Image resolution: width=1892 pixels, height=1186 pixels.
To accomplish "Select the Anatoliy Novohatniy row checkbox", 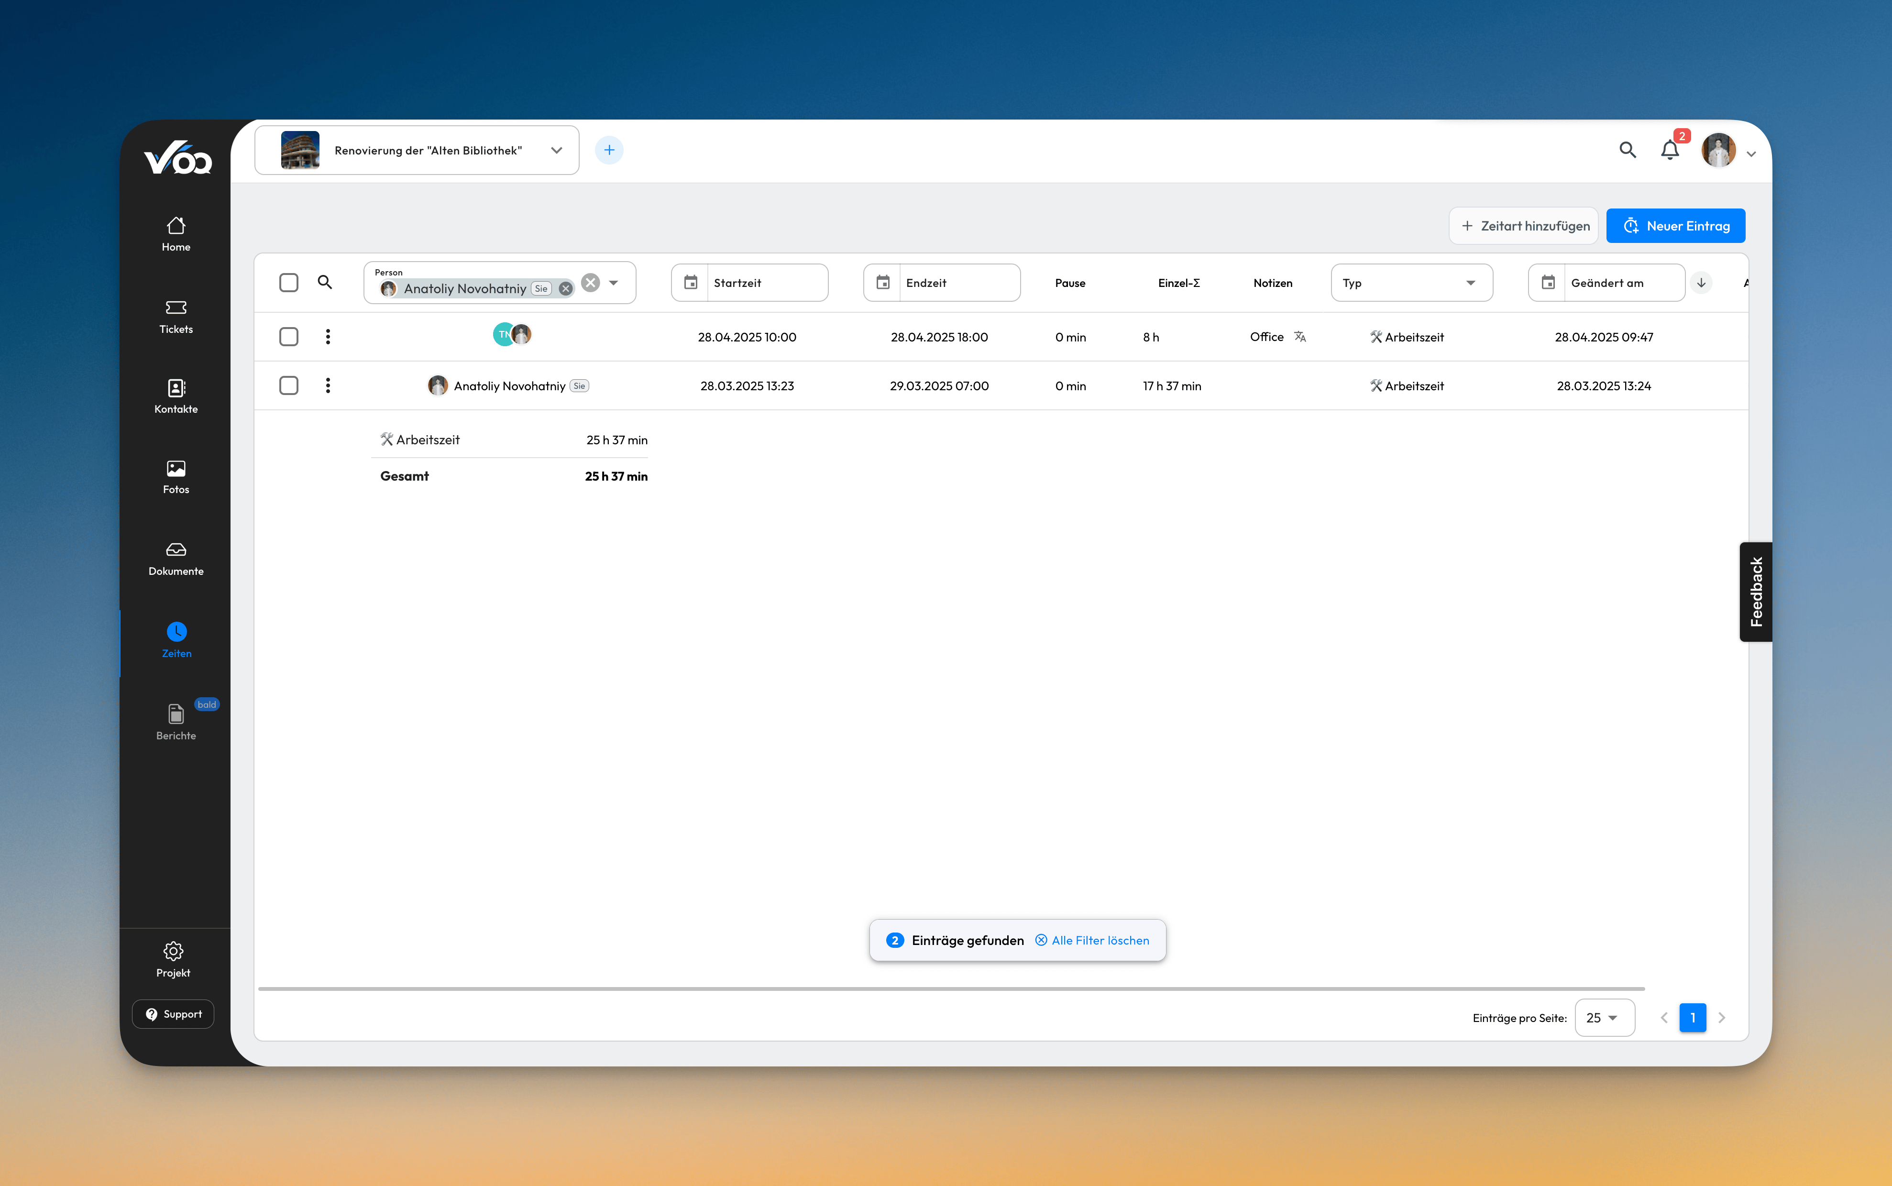I will (x=289, y=385).
